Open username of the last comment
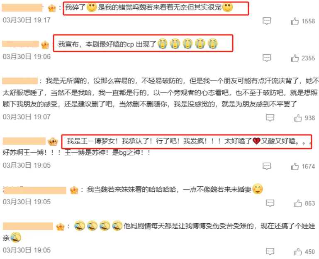 pos(28,226)
